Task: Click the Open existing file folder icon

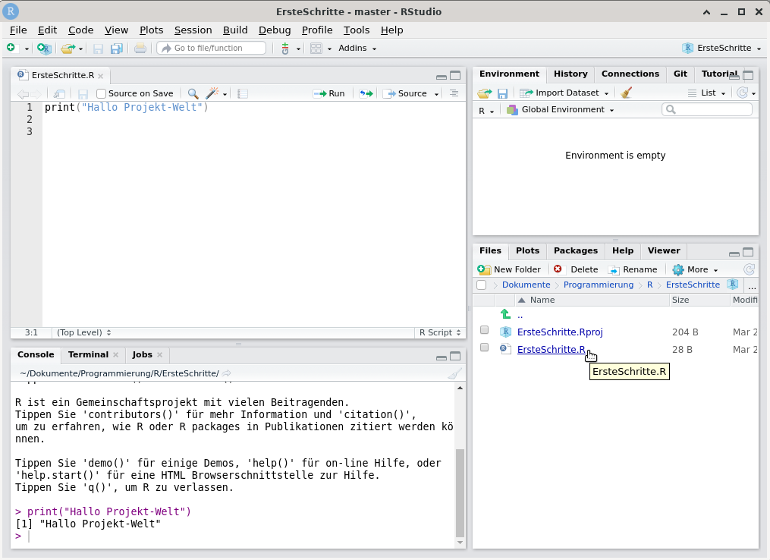Action: [x=68, y=48]
